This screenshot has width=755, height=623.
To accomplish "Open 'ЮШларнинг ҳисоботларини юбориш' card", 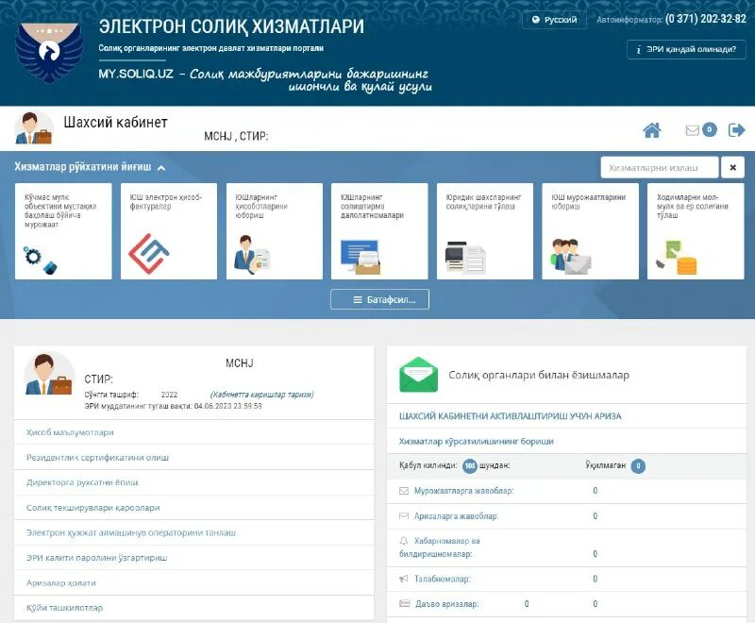I will (275, 231).
